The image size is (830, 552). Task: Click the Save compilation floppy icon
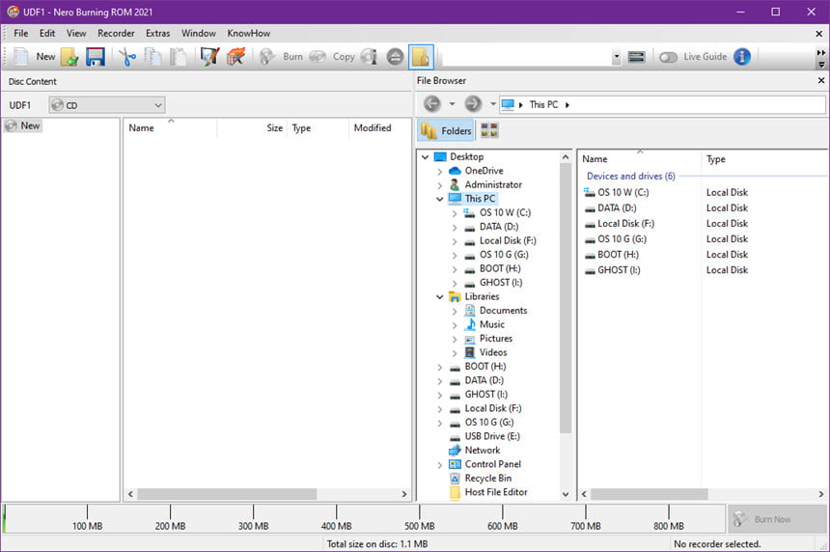96,57
